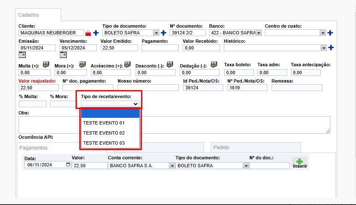Select TESTE EVENTO 03 option
The height and width of the screenshot is (205, 356).
coord(110,143)
